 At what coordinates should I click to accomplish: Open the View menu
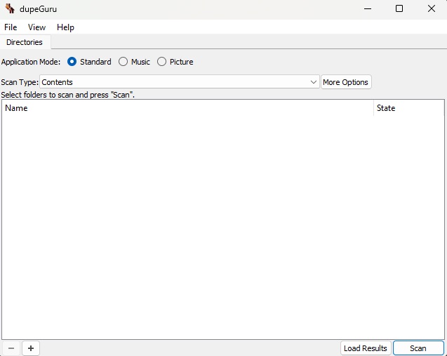click(x=36, y=27)
